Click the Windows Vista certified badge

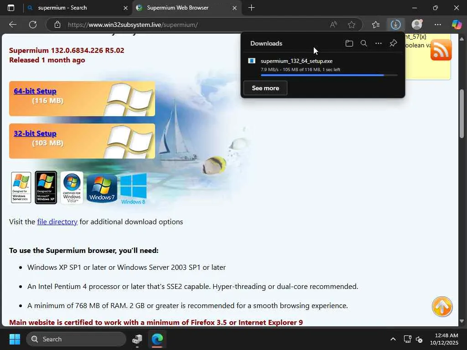72,187
